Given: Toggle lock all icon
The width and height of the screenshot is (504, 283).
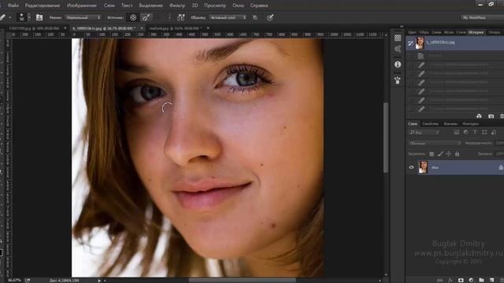Looking at the screenshot, I should point(457,154).
